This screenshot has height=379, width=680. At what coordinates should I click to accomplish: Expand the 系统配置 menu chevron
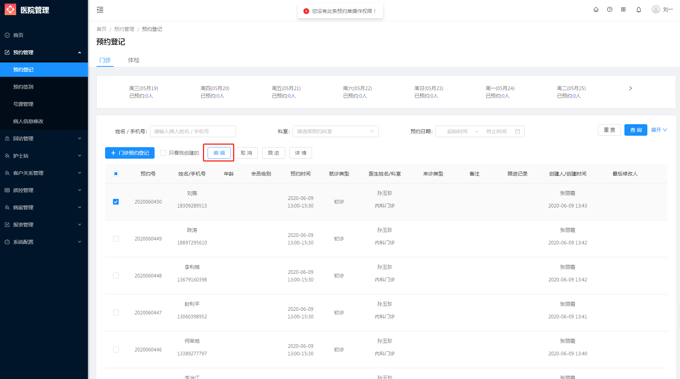pos(80,242)
